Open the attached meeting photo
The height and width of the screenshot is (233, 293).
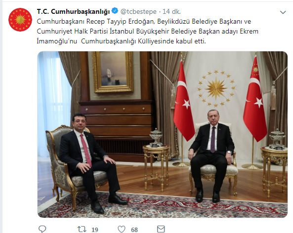[163, 134]
